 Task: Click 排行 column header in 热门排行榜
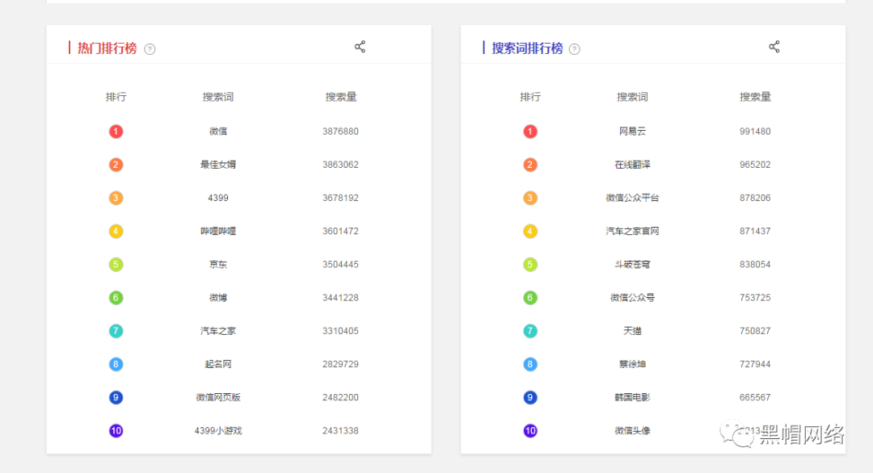pos(116,97)
